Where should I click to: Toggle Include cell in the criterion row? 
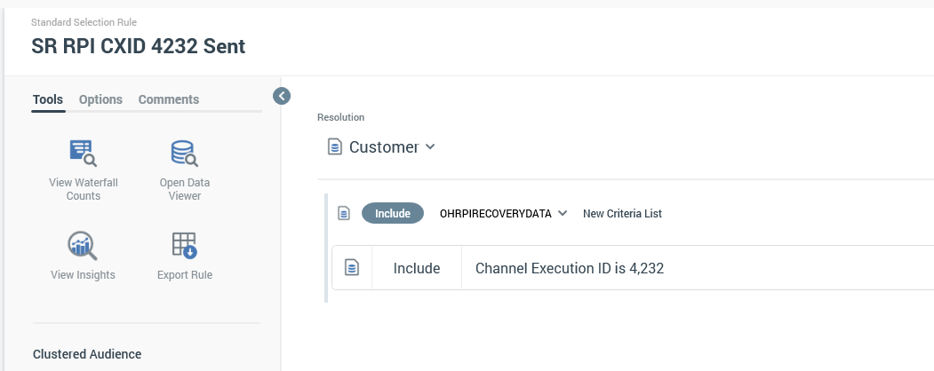coord(417,268)
